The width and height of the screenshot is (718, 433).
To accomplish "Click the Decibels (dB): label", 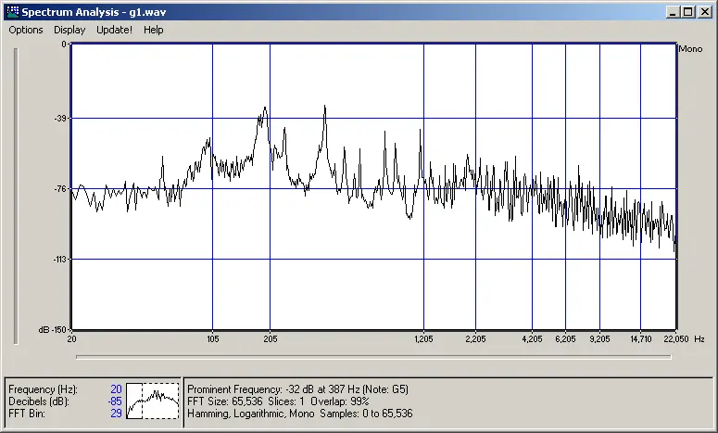I will coord(39,401).
